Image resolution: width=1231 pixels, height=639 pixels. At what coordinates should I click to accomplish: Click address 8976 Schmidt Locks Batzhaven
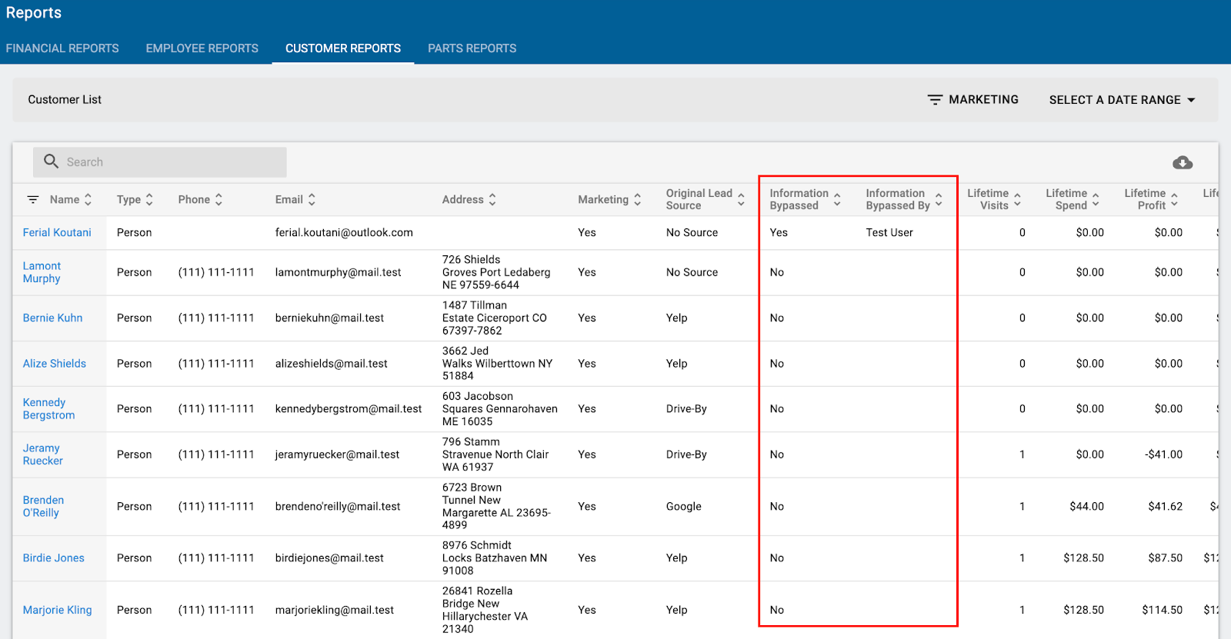[x=495, y=557]
